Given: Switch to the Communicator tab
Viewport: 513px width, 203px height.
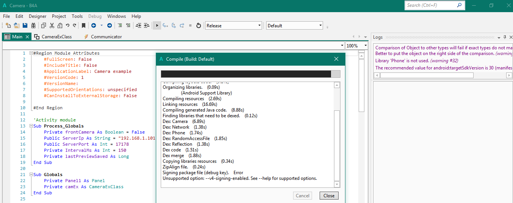Looking at the screenshot, I should coord(103,37).
